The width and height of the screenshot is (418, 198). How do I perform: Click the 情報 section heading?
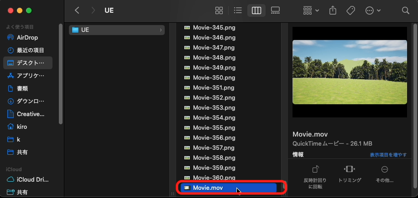tap(298, 154)
